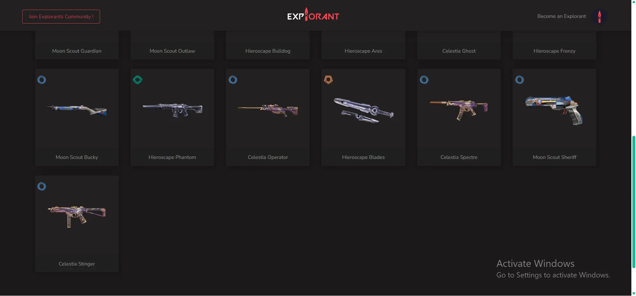Open the red dagger profile avatar icon
This screenshot has height=296, width=636.
[x=599, y=16]
